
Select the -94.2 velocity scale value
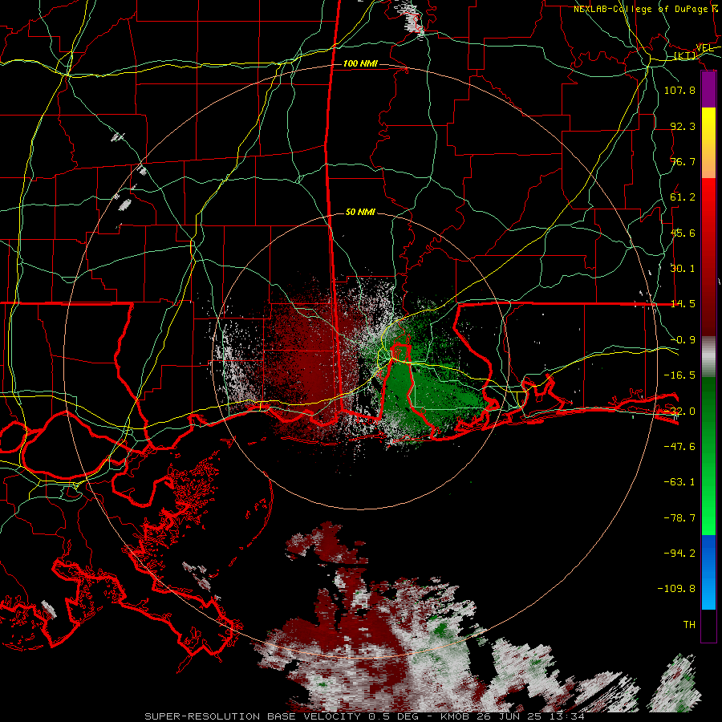(679, 554)
